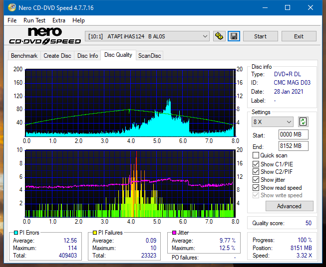Click the Jitter maximum 12.5 %
This screenshot has height=267, width=326.
(227, 248)
